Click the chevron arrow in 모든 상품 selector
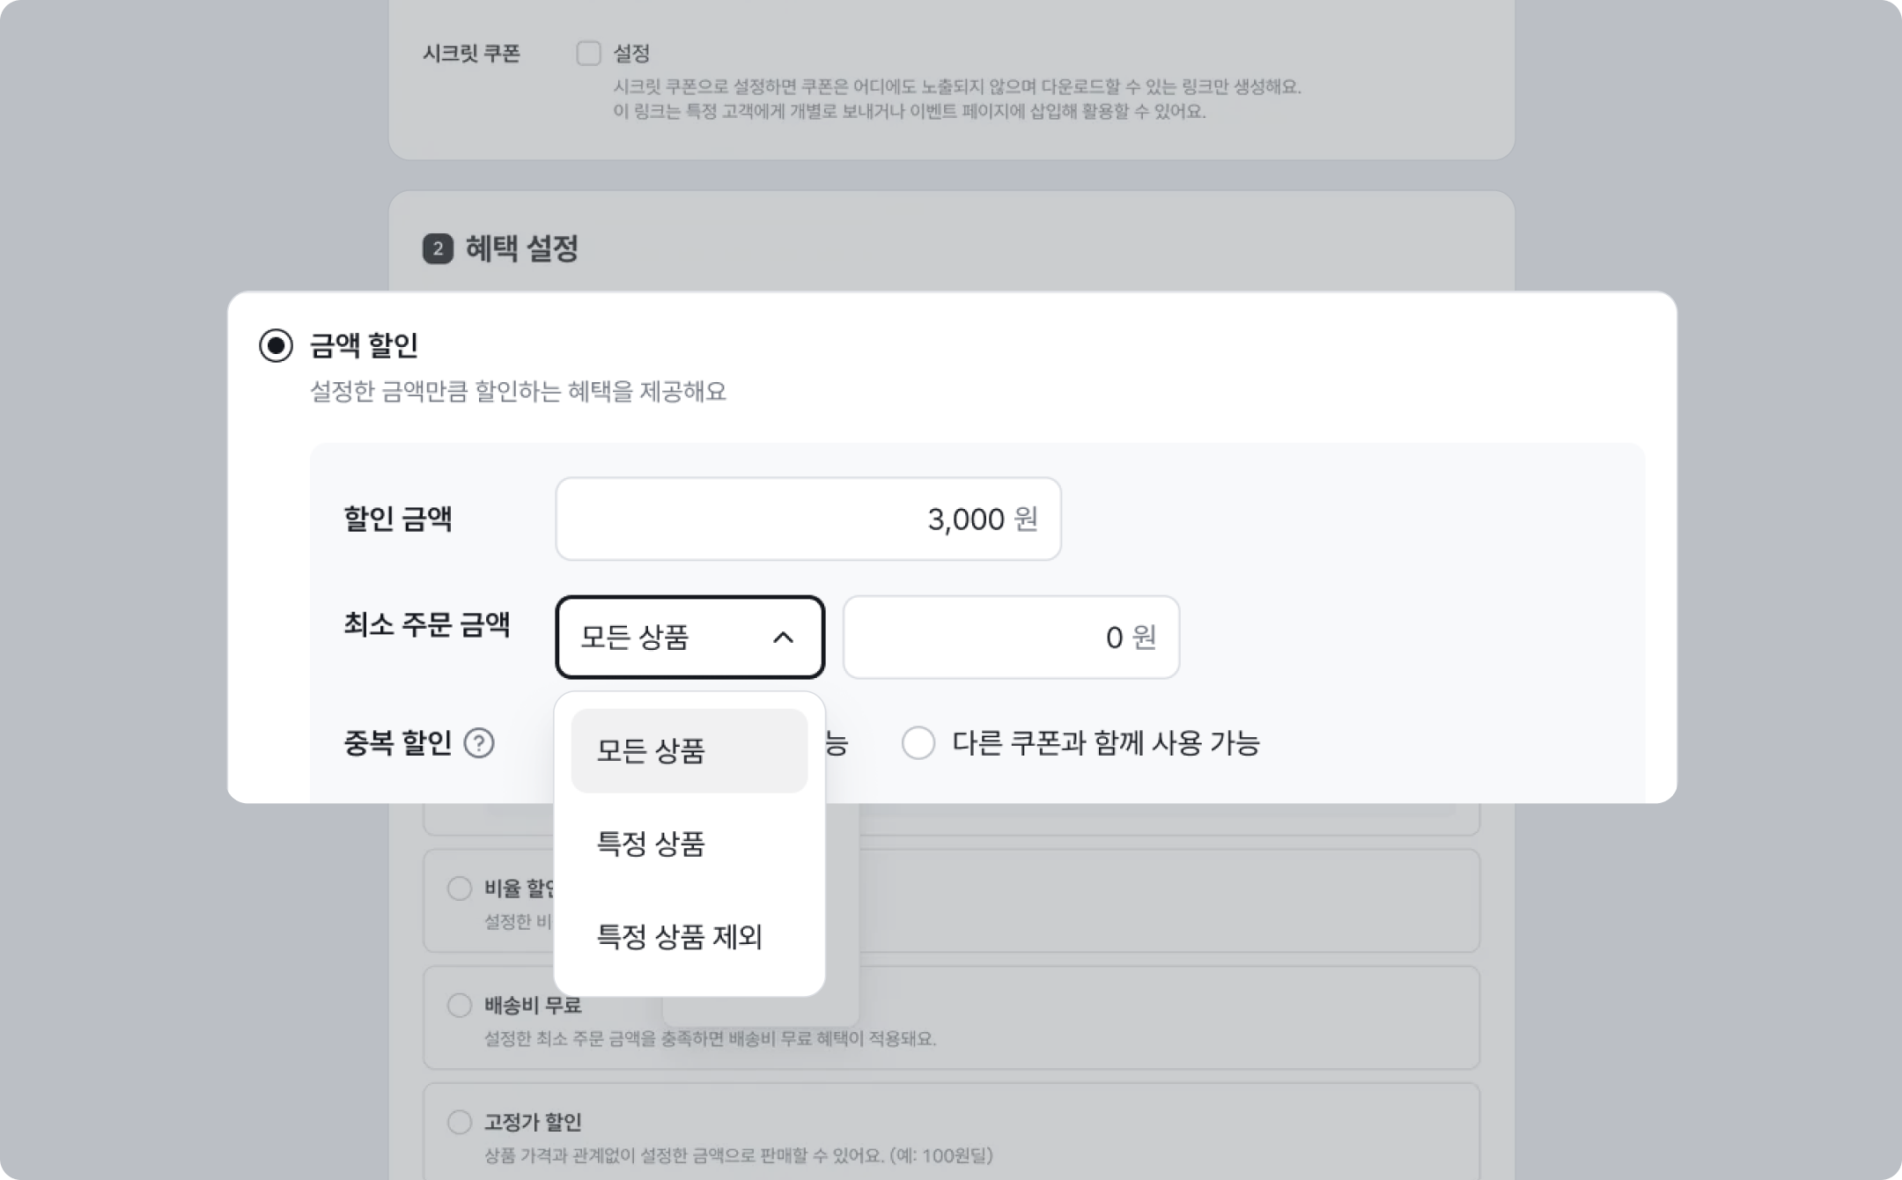Viewport: 1902px width, 1180px height. (783, 638)
